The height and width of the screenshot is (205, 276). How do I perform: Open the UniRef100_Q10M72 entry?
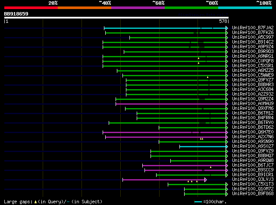(x=253, y=189)
